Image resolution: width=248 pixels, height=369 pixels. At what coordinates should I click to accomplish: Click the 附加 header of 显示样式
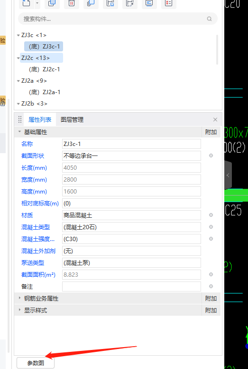(211, 311)
